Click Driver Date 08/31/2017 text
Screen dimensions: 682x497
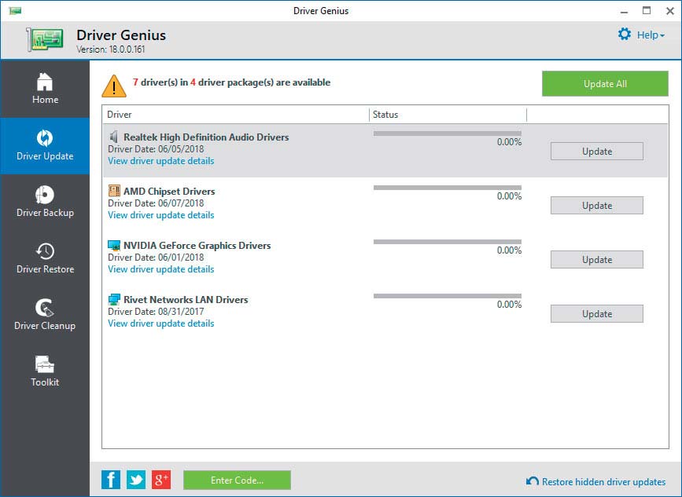(x=156, y=312)
